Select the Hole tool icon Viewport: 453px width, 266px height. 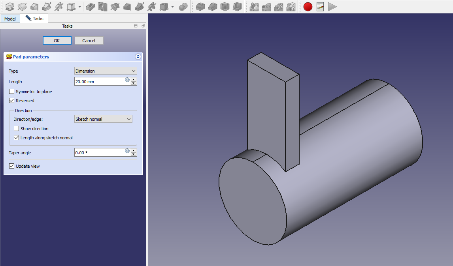point(103,7)
